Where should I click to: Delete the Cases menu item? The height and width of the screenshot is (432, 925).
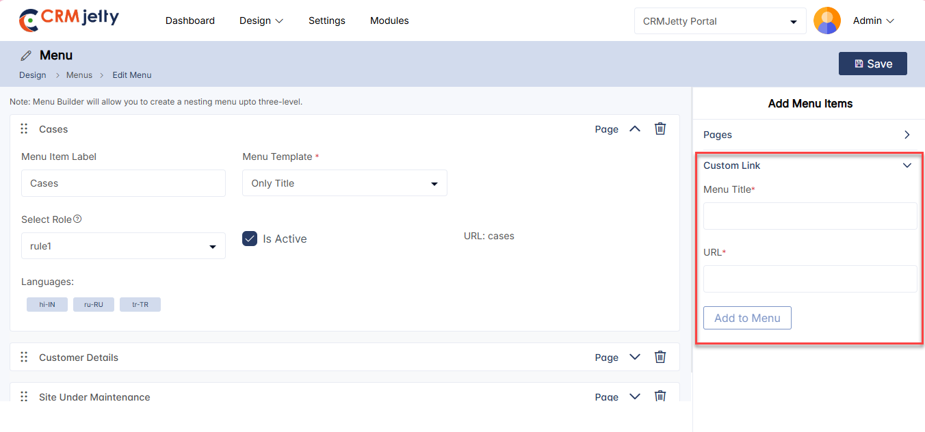[x=660, y=129]
